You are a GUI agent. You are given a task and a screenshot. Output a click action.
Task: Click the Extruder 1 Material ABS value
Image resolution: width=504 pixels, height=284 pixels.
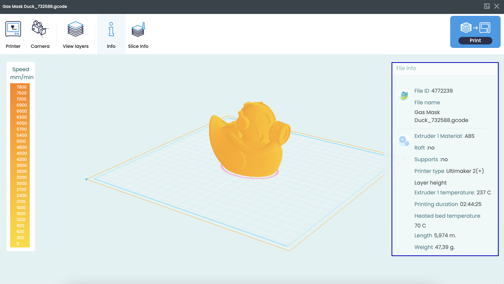pos(470,136)
